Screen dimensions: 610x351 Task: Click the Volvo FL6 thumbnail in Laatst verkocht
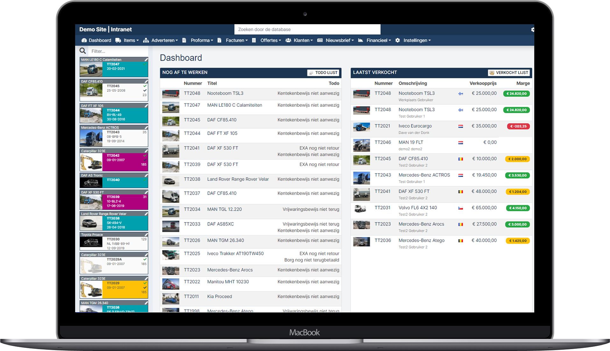[x=361, y=209]
